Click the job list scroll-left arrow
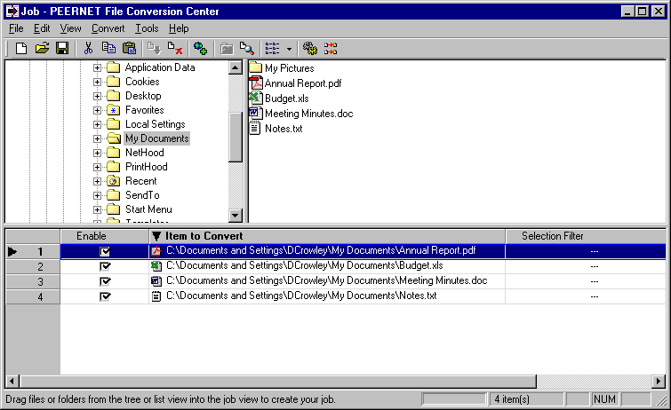 [12, 381]
